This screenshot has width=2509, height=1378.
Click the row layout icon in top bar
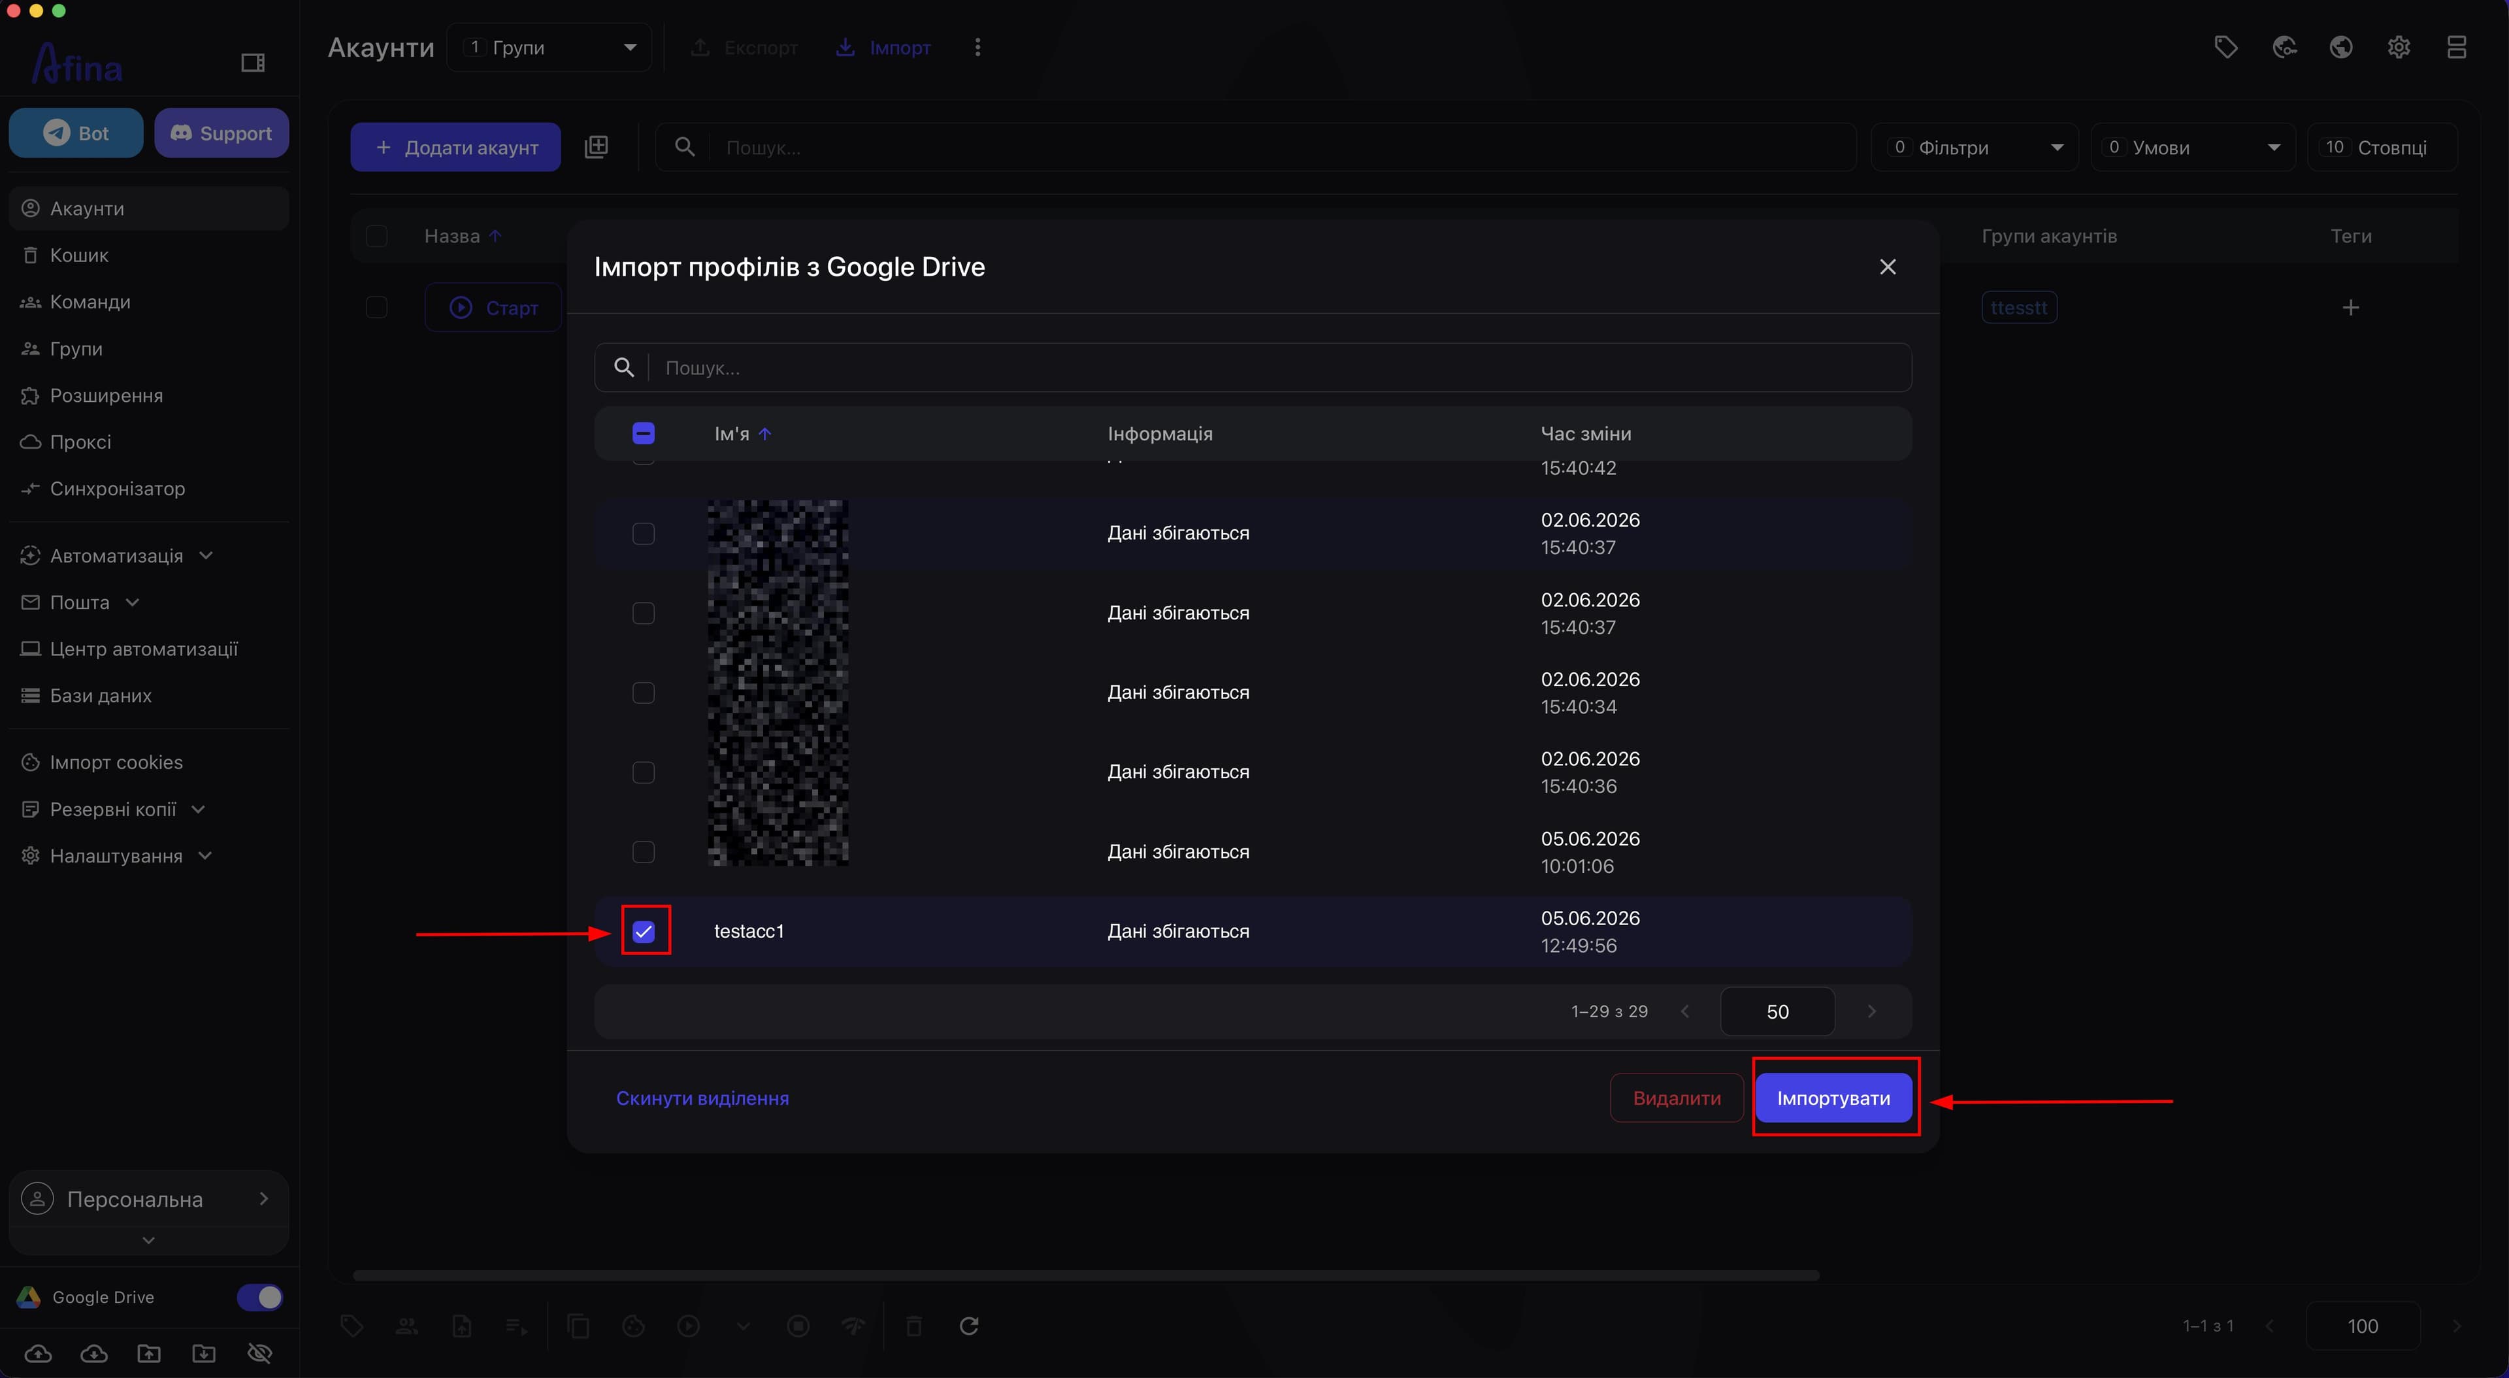[2457, 47]
